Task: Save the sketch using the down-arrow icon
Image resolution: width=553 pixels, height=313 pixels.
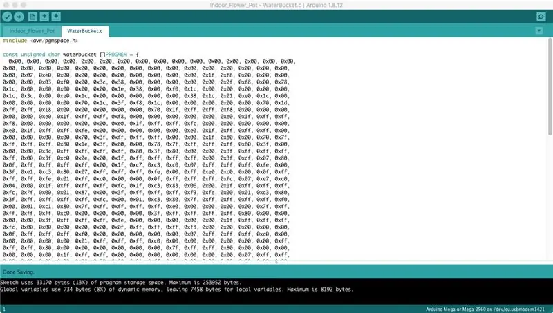Action: click(x=56, y=17)
